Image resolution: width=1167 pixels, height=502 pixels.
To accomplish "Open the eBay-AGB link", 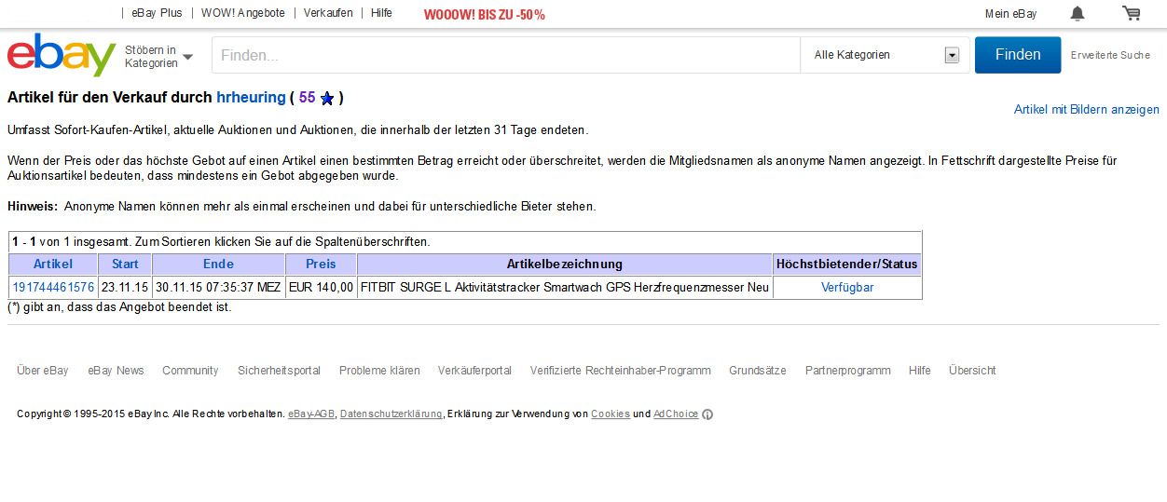I will pyautogui.click(x=311, y=414).
